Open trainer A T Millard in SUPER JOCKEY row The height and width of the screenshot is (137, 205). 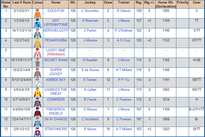click(x=124, y=70)
